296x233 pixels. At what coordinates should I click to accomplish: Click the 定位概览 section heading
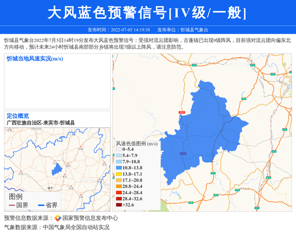pos(18,116)
